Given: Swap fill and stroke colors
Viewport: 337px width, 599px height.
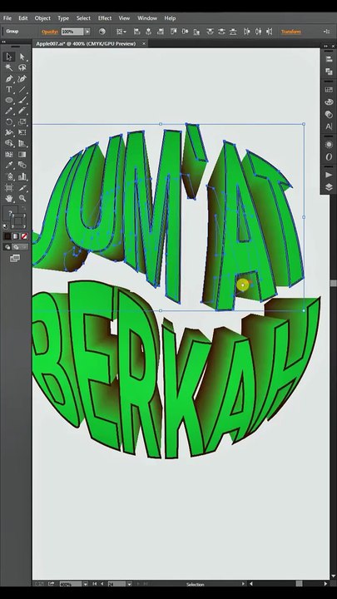Looking at the screenshot, I should 23,208.
